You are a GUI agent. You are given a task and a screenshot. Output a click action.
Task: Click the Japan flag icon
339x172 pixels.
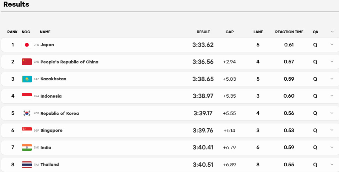click(x=27, y=45)
